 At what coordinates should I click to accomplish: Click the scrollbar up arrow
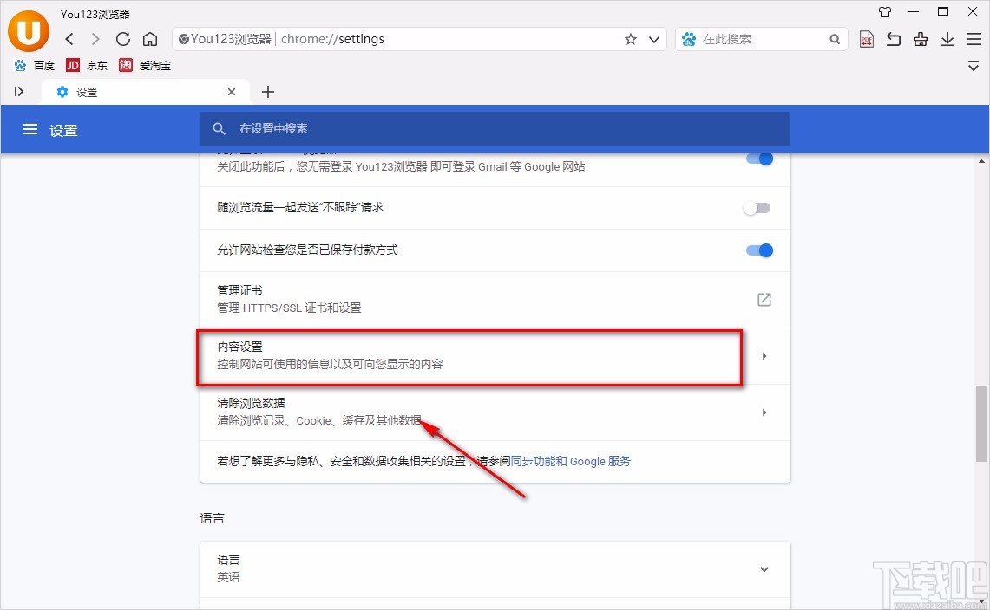coord(981,161)
